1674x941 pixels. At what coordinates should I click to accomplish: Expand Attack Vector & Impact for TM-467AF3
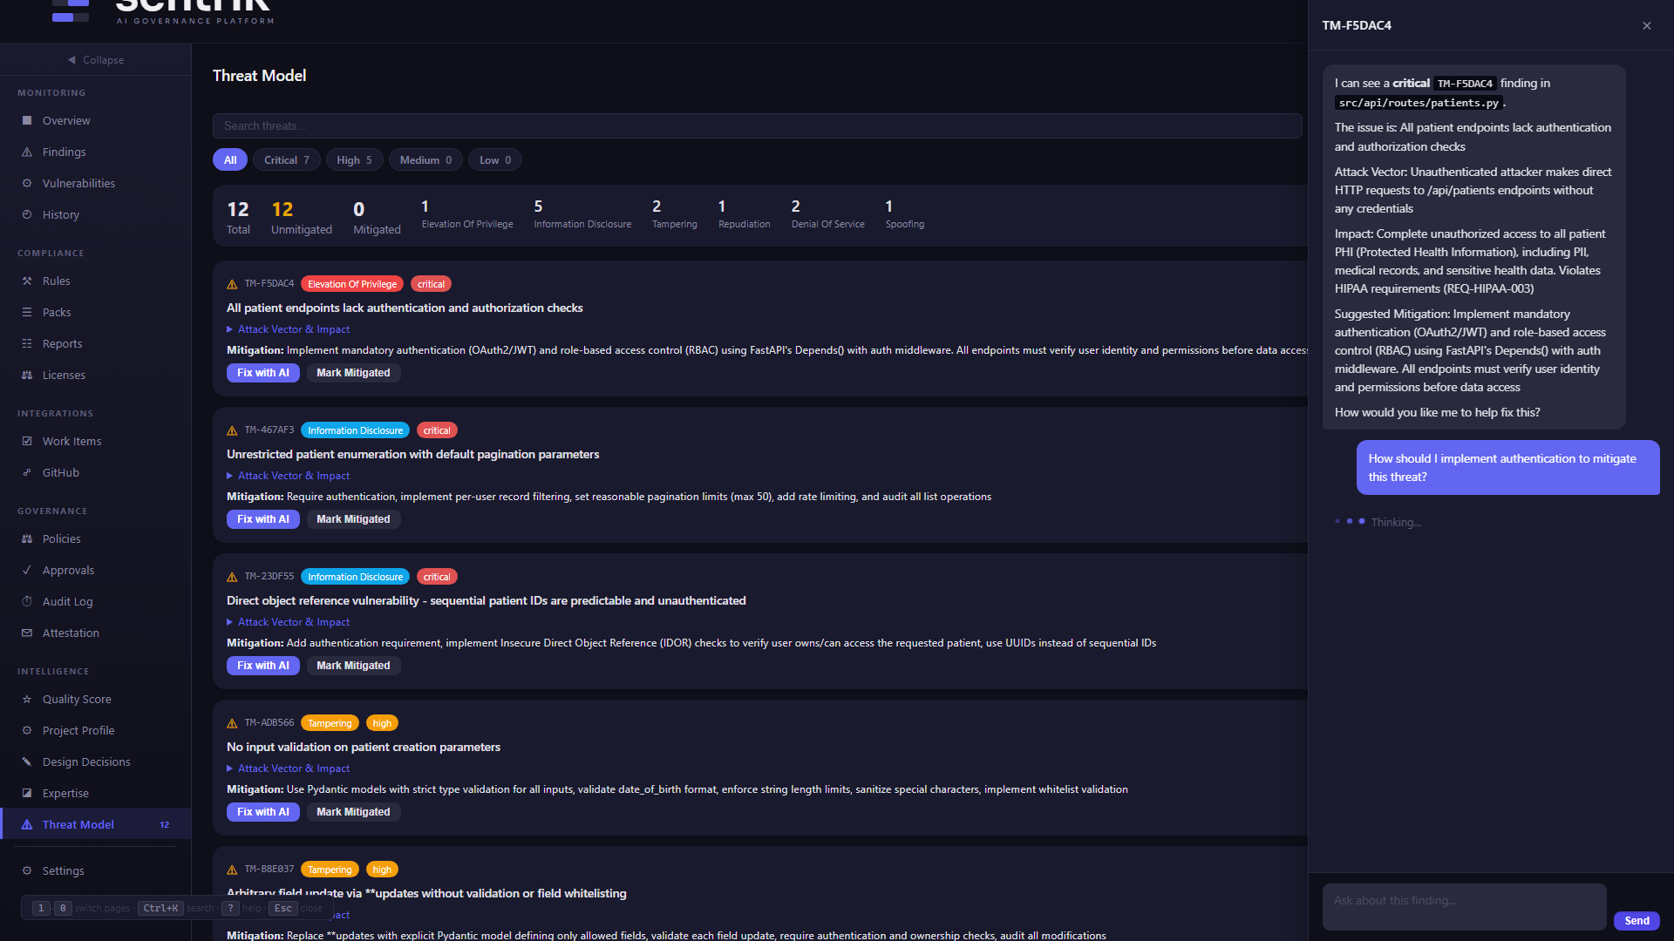click(x=293, y=475)
